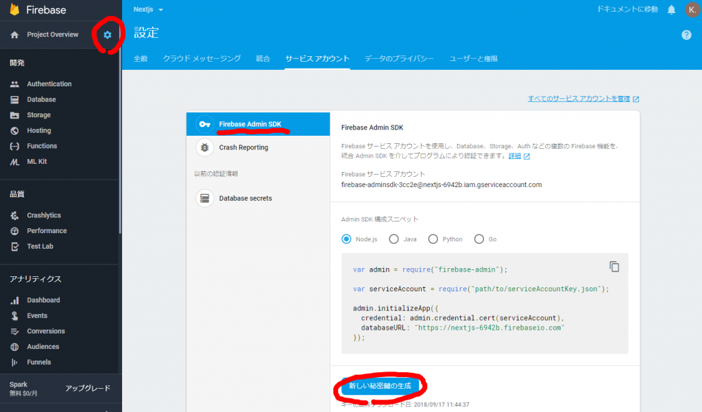The height and width of the screenshot is (412, 702).
Task: Copy the Admin SDK code snippet
Action: point(614,267)
